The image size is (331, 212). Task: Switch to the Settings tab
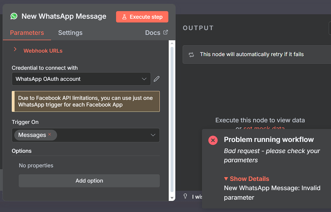pos(70,33)
